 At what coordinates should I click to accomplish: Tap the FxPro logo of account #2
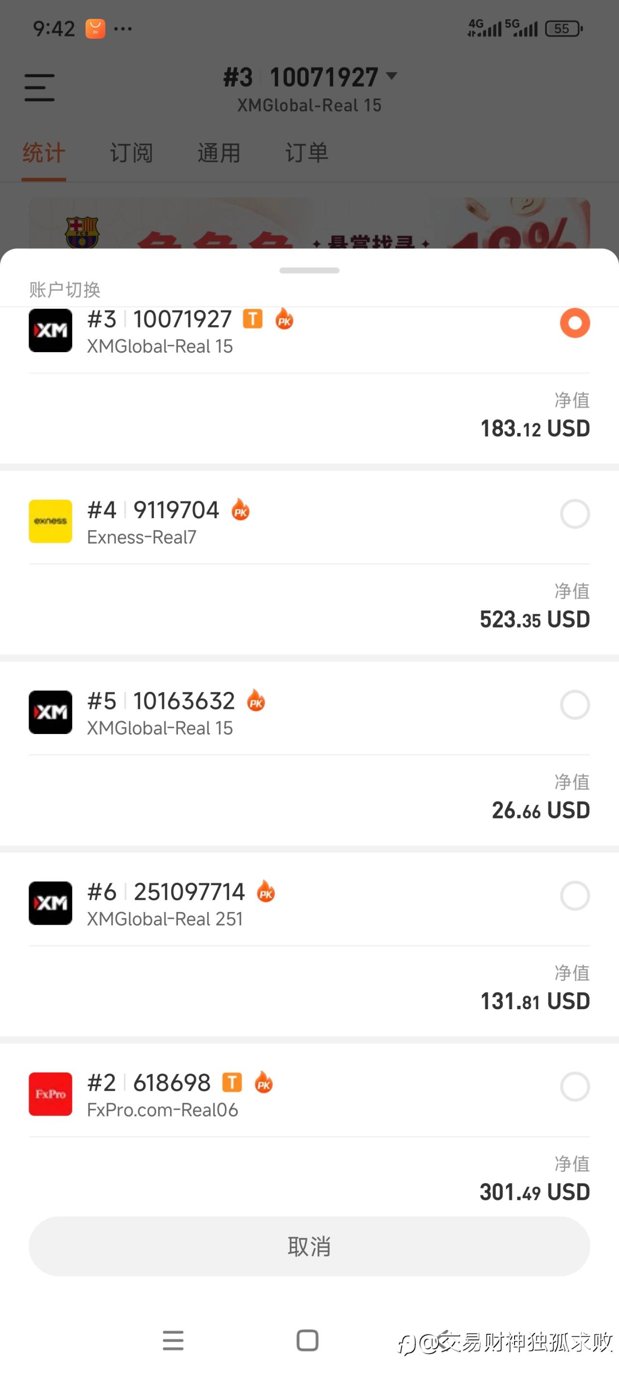pyautogui.click(x=50, y=1093)
